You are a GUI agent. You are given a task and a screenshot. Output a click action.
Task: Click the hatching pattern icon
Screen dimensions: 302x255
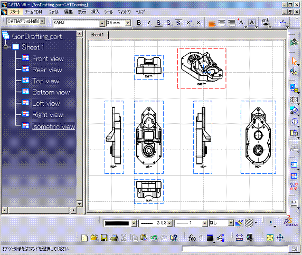249,223
